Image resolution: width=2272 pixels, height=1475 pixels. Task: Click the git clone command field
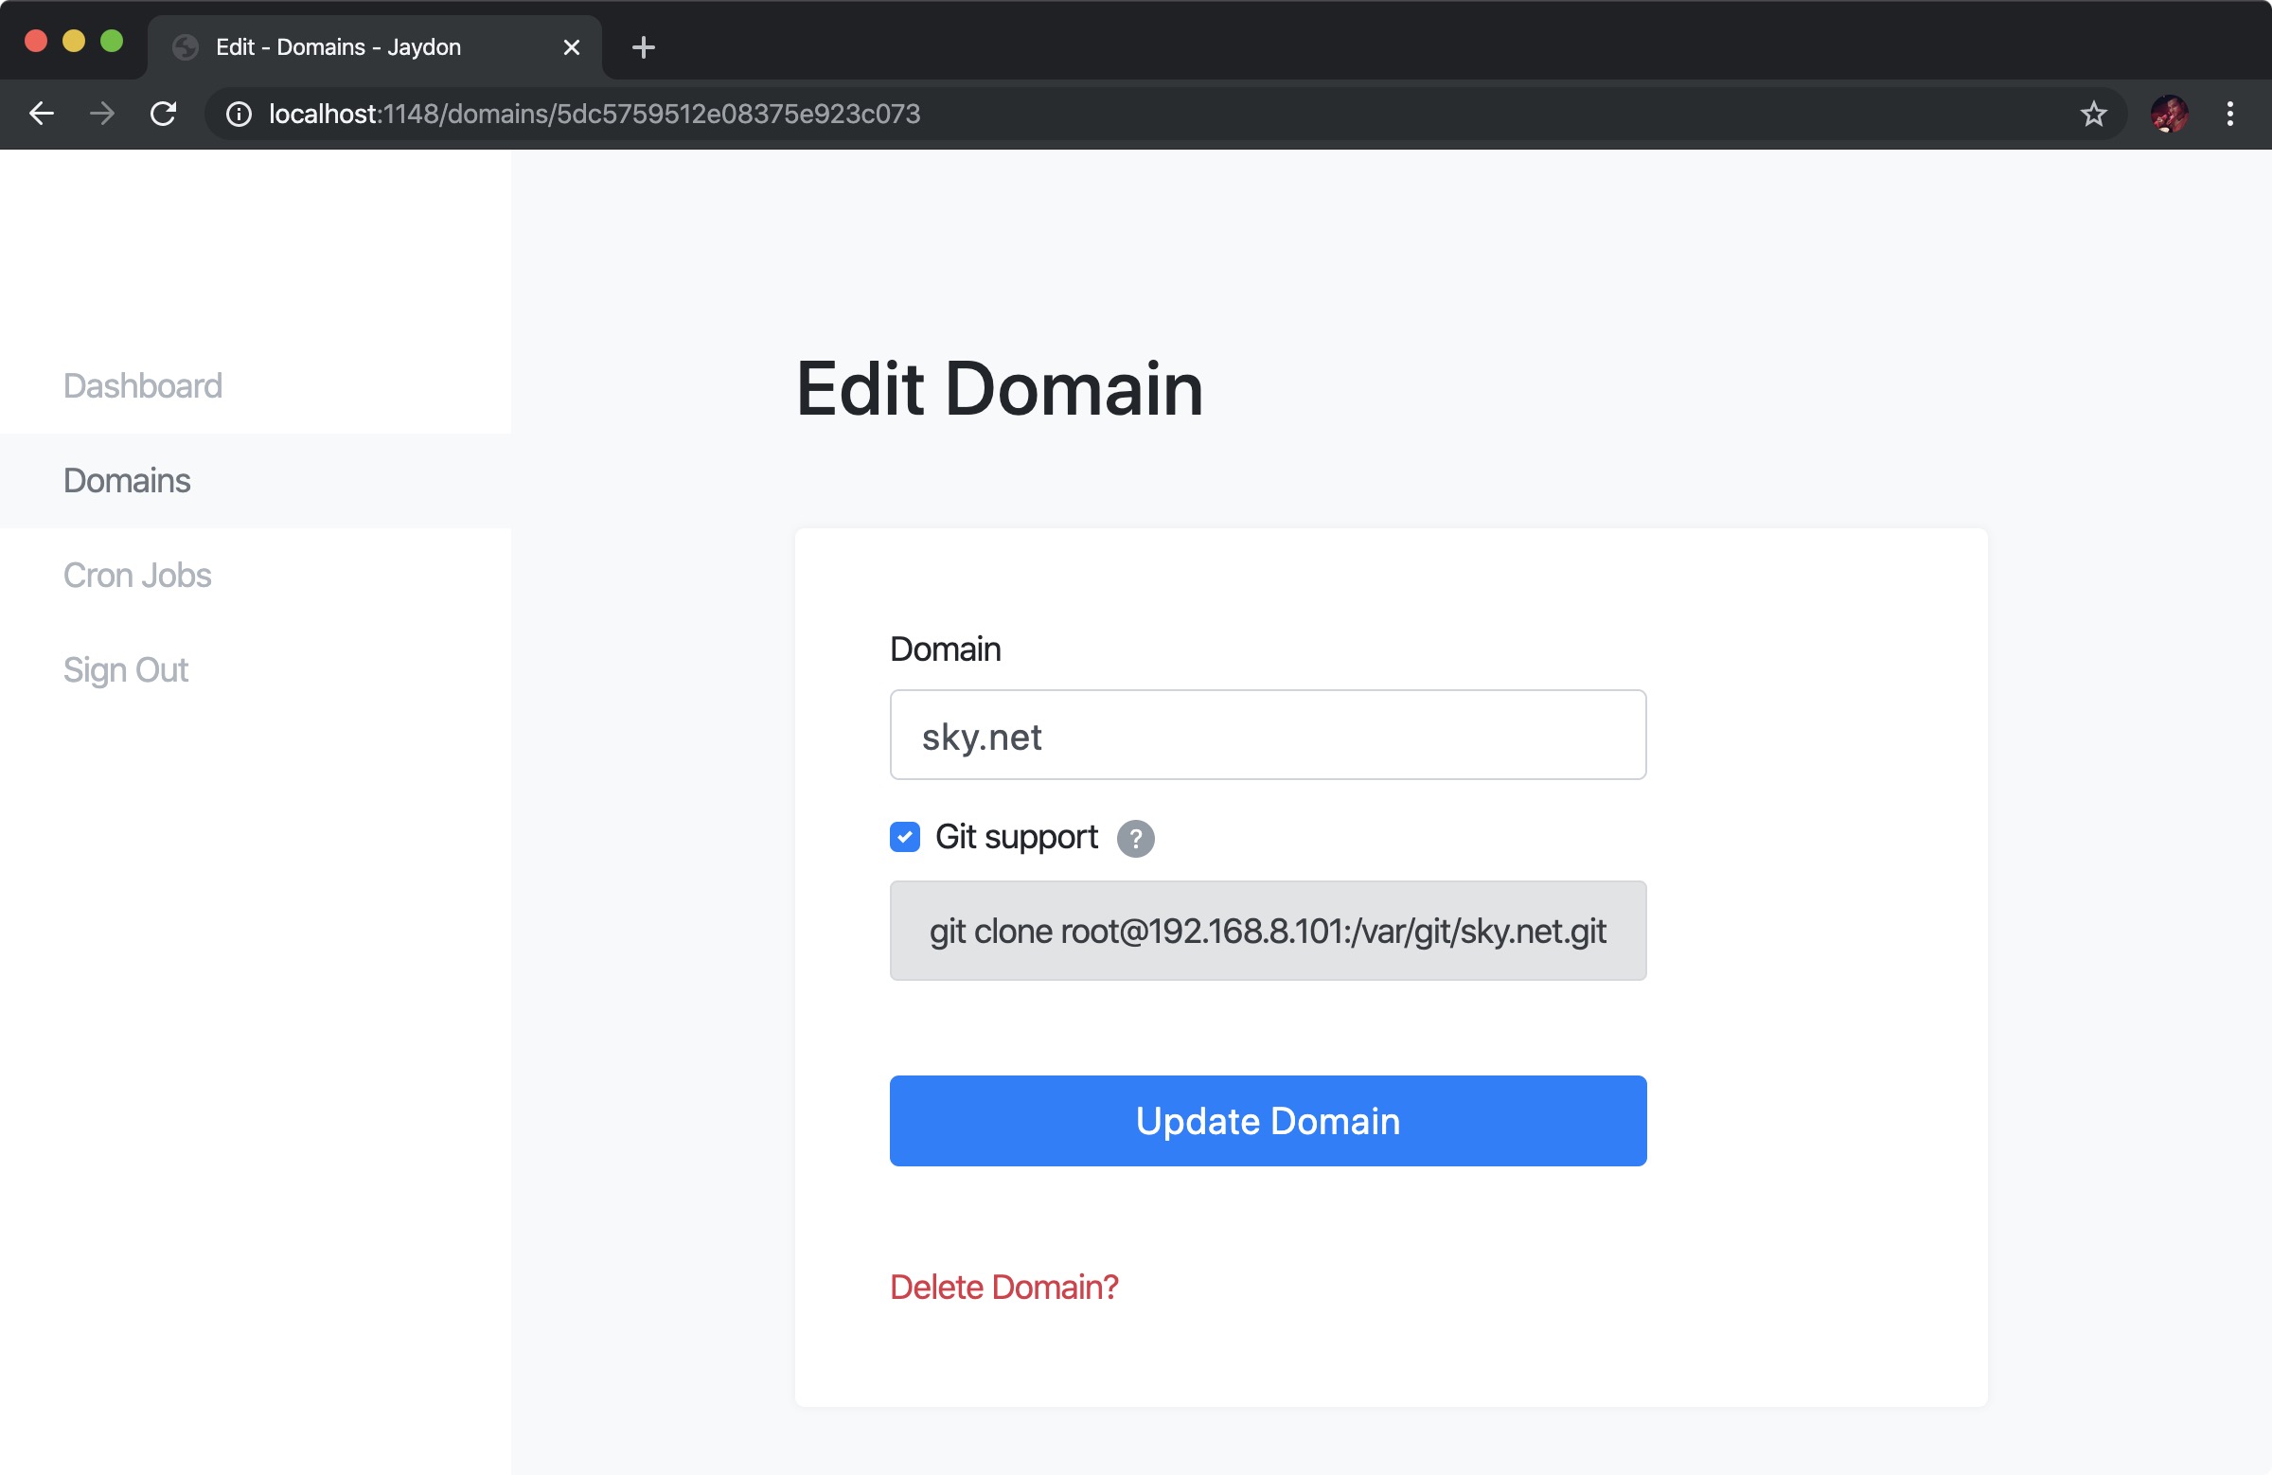pyautogui.click(x=1267, y=930)
